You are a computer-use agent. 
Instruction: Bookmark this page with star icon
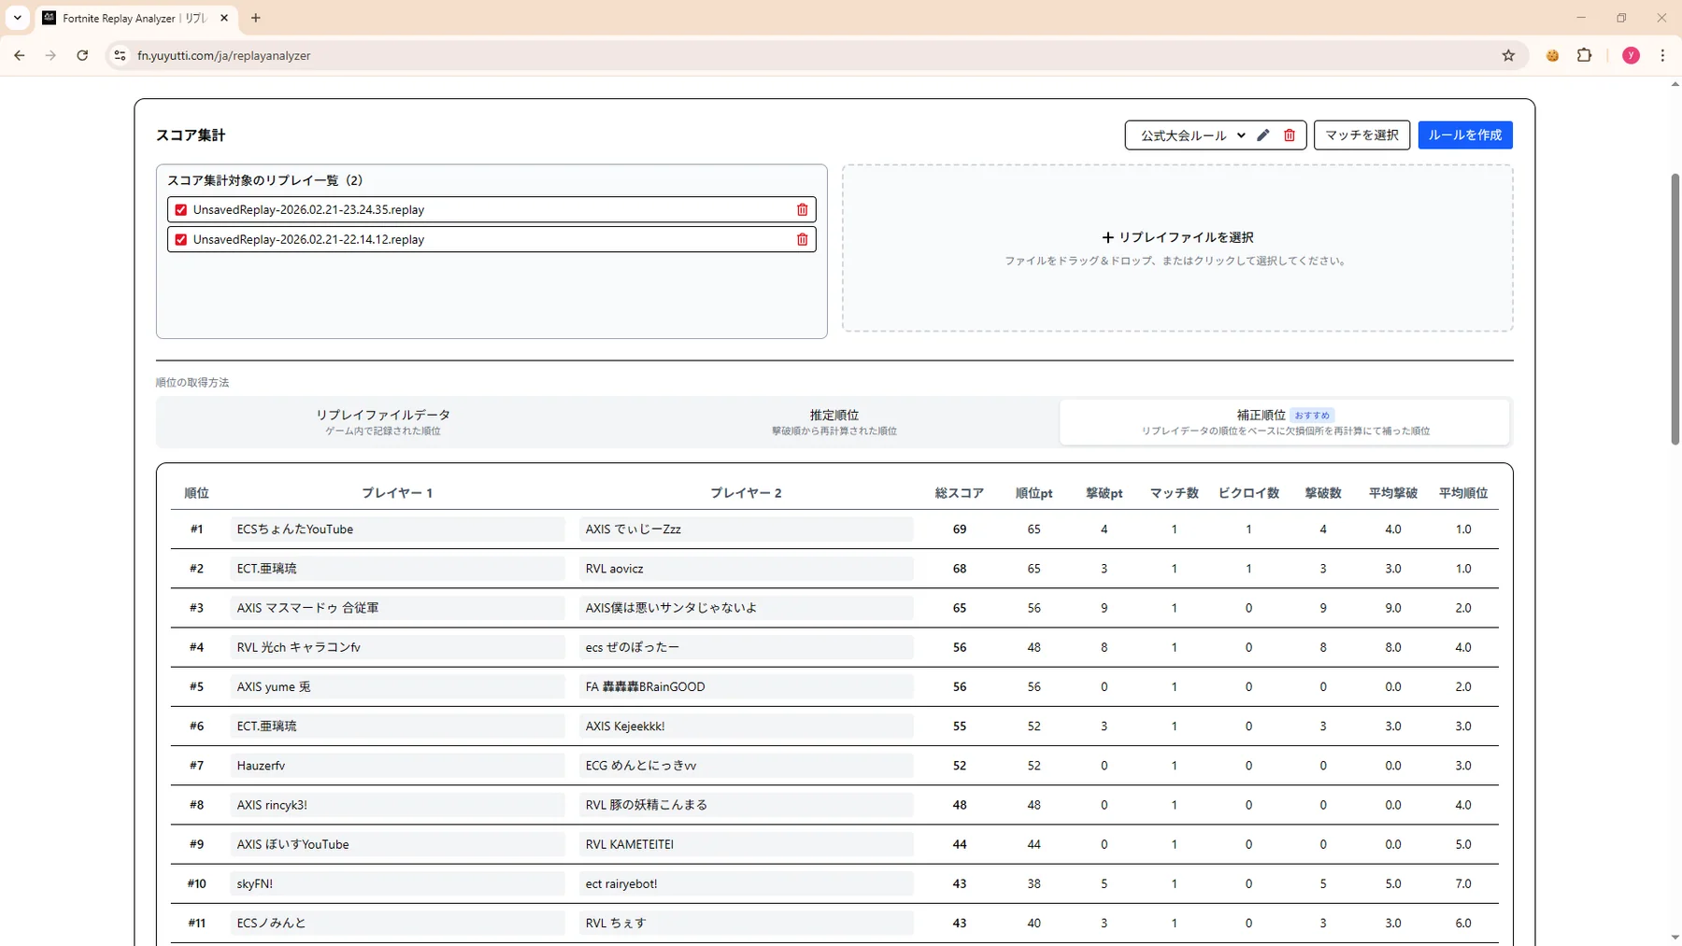pos(1508,56)
